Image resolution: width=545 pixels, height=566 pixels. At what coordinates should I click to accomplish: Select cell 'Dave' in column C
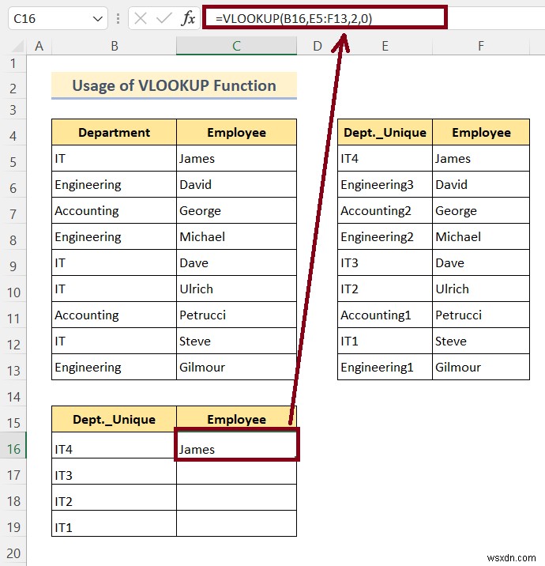(x=236, y=262)
